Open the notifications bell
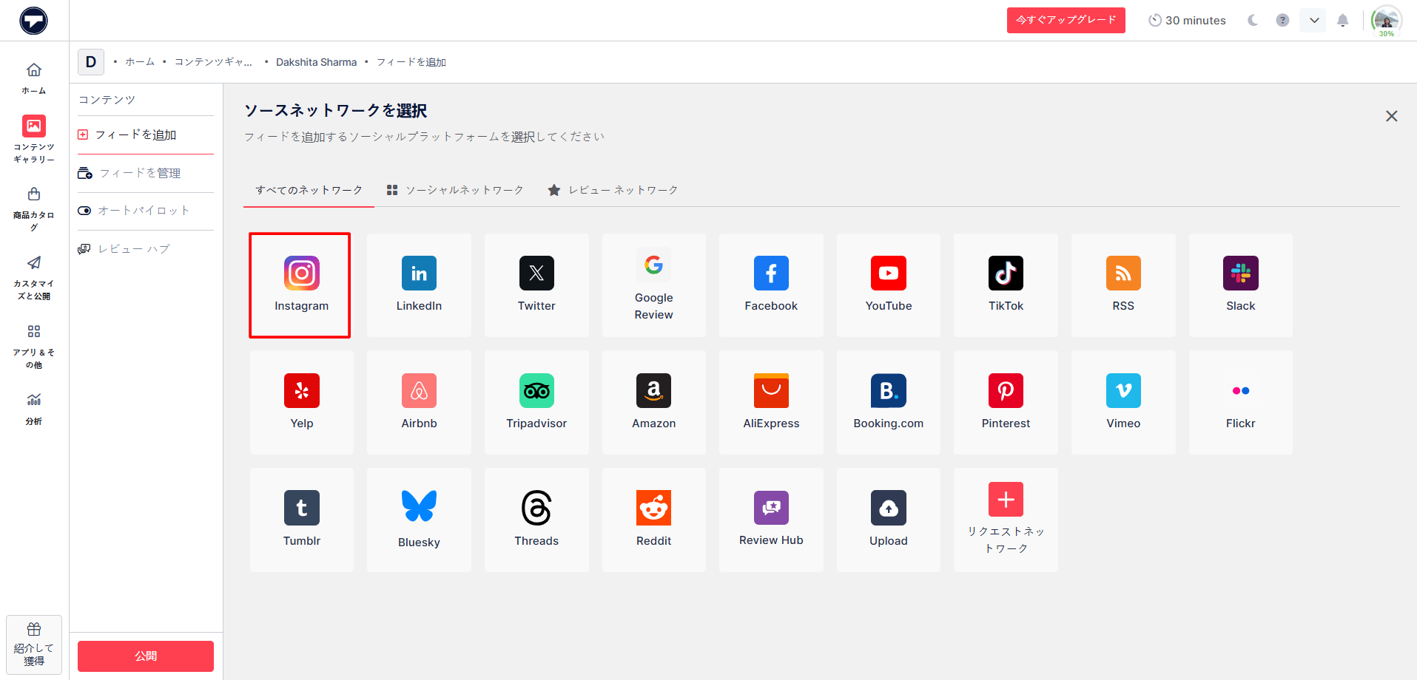The width and height of the screenshot is (1417, 680). point(1342,20)
